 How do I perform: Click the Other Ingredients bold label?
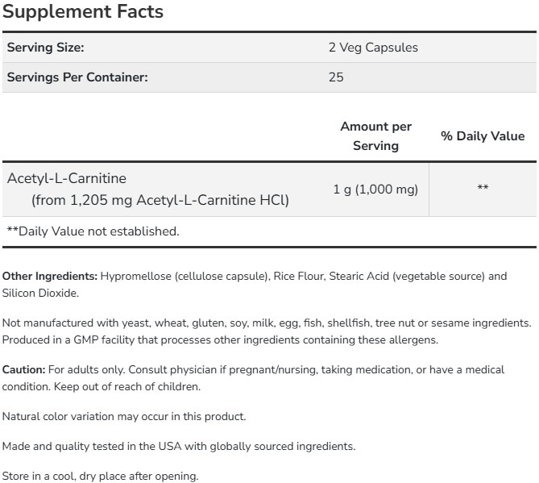pos(50,277)
